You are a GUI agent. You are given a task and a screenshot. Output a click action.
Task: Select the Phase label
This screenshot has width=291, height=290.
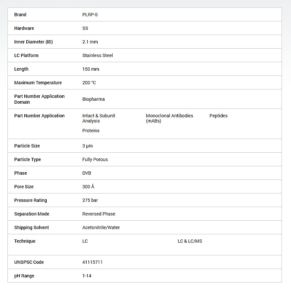pyautogui.click(x=20, y=173)
